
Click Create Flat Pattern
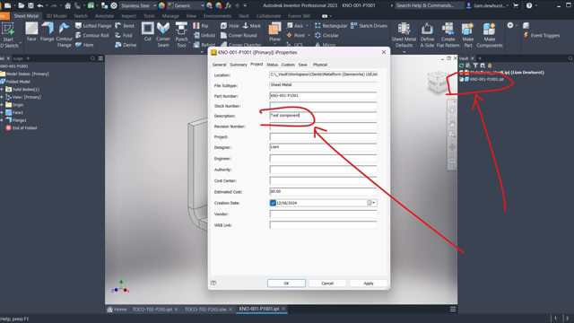tap(448, 35)
